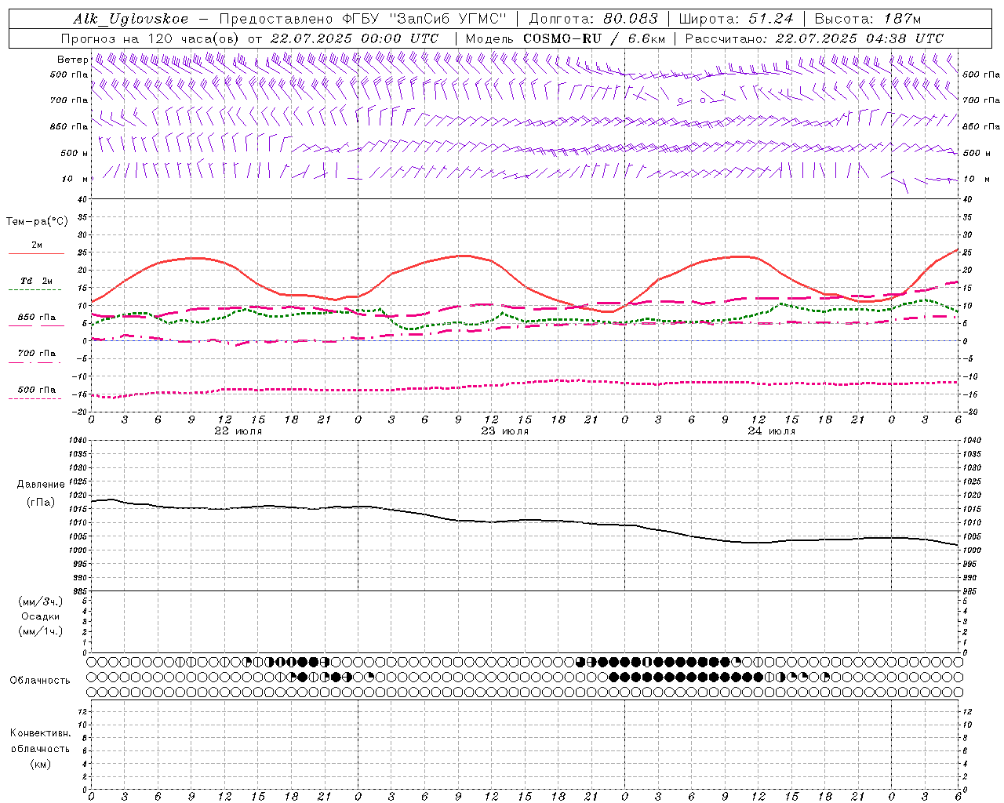Click the 'Модель COSMO-RU / 6.6км' label
The width and height of the screenshot is (1004, 803).
565,38
